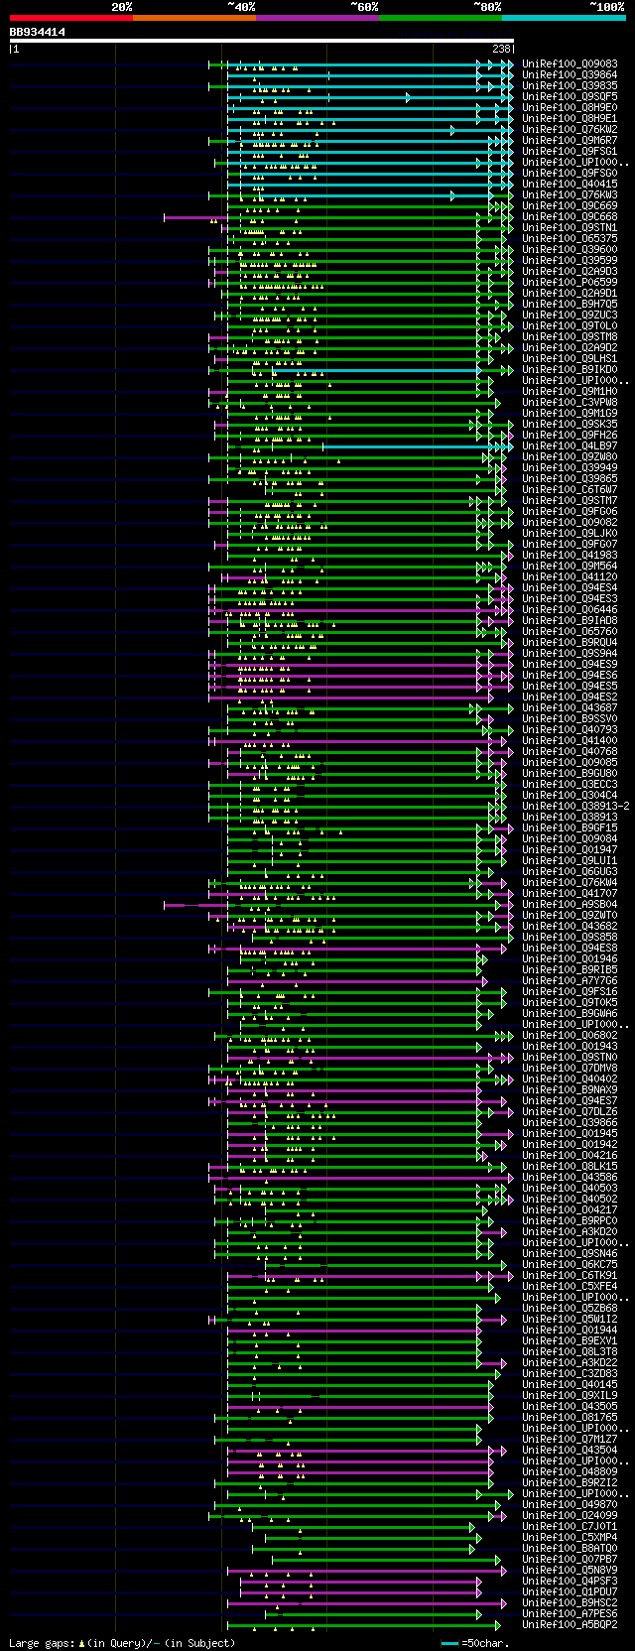The image size is (635, 1651).
Task: Select hit label UniRef100_C6T6W7
Action: [570, 489]
